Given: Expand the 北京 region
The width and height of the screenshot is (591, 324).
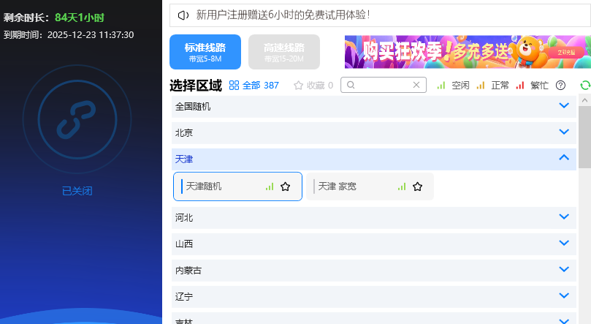Looking at the screenshot, I should point(563,132).
